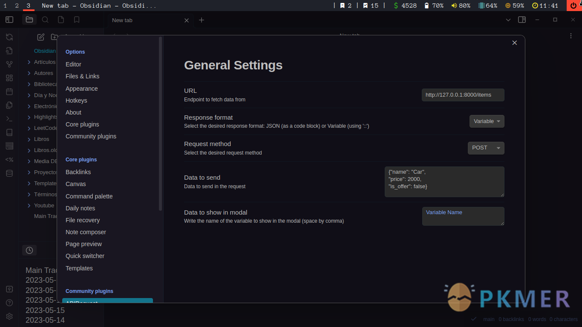The image size is (582, 327).
Task: Open the canvas grid ribbon icon
Action: coord(9,78)
